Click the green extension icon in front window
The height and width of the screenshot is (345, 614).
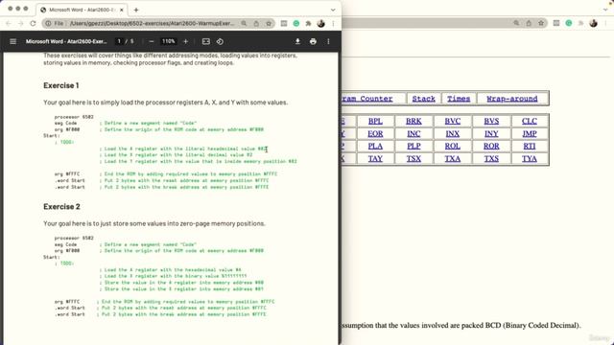click(x=296, y=23)
